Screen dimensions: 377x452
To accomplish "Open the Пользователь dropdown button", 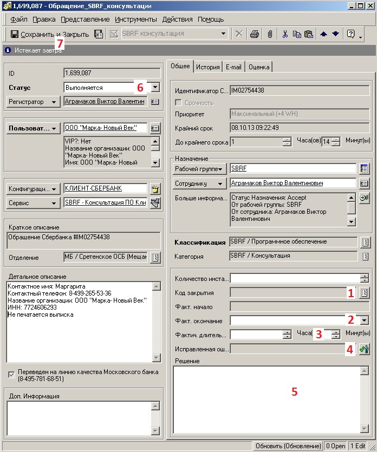I will click(x=32, y=128).
